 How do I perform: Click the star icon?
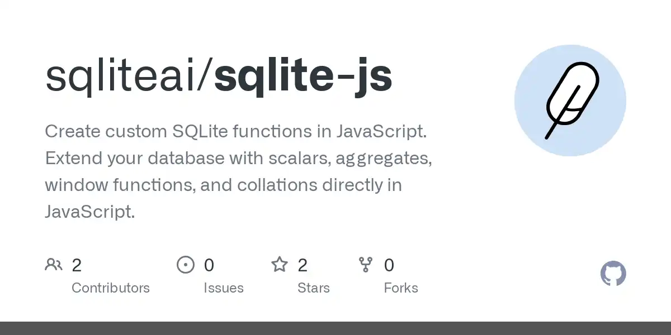[x=280, y=264]
